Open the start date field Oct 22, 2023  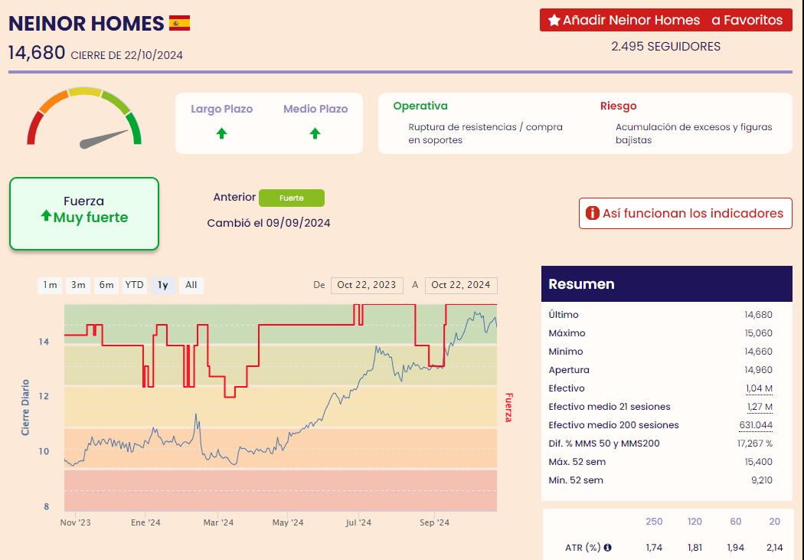(x=367, y=285)
